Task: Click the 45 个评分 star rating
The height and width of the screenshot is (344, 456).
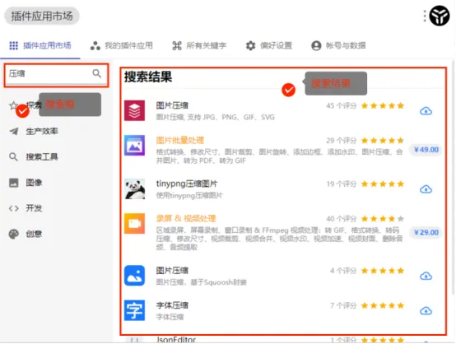Action: 383,105
